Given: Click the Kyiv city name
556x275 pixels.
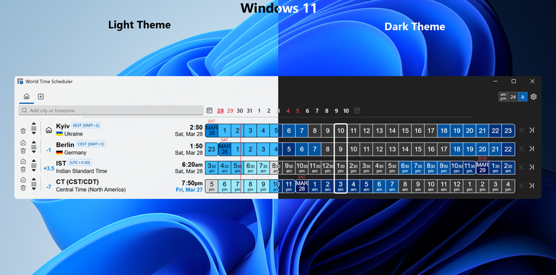Looking at the screenshot, I should [63, 126].
